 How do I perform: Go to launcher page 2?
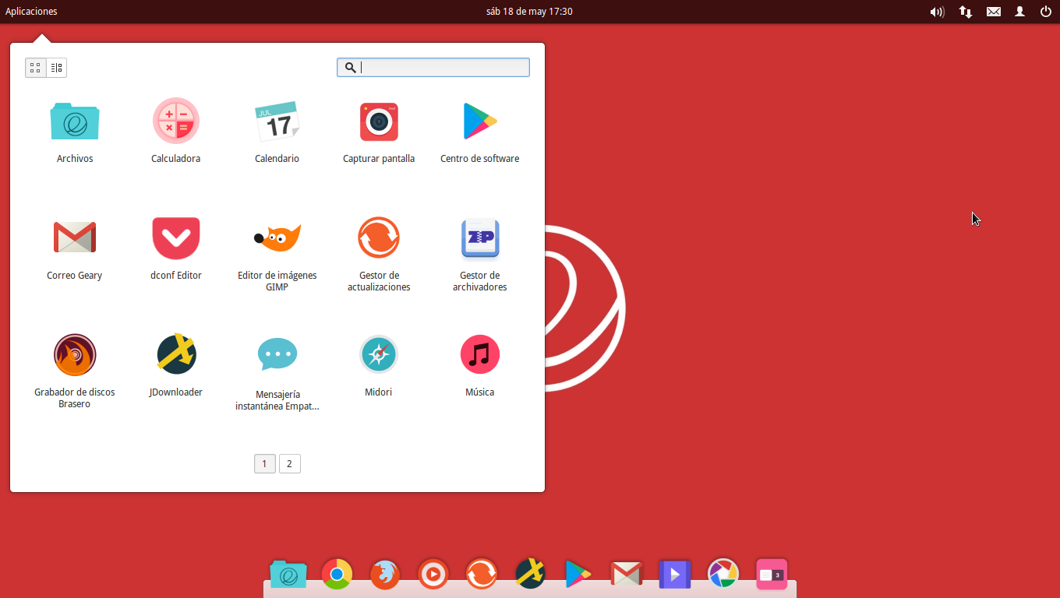(x=289, y=464)
